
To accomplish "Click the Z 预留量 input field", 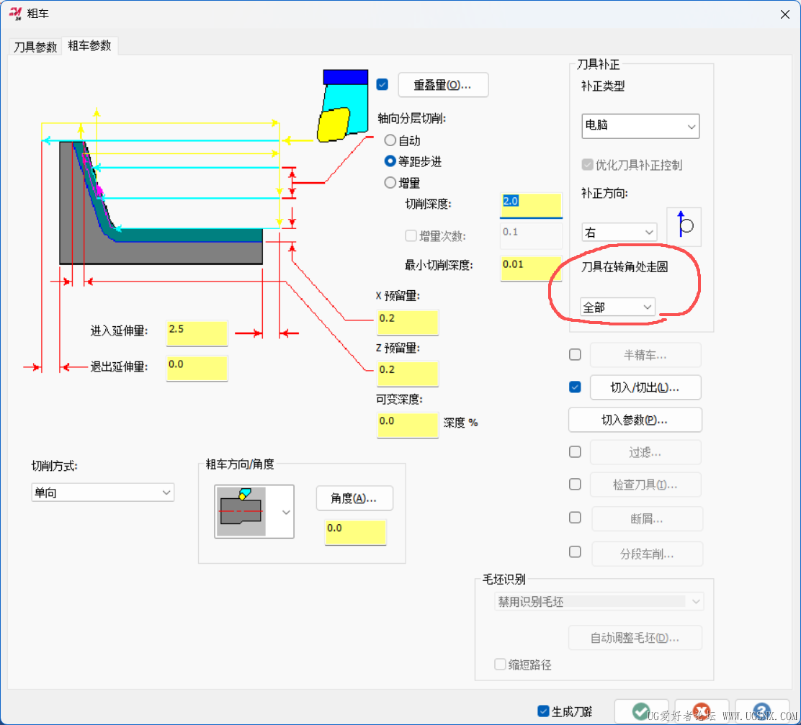I will 408,374.
